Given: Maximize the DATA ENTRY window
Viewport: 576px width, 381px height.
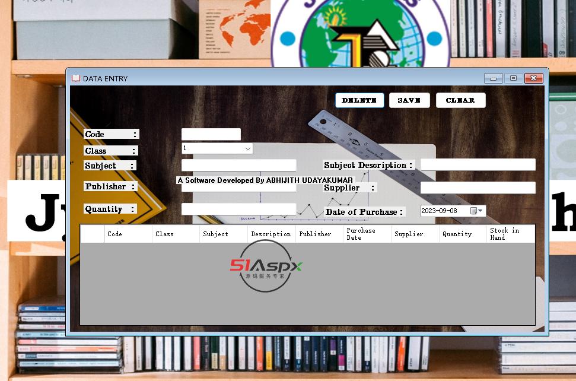Looking at the screenshot, I should pyautogui.click(x=513, y=78).
